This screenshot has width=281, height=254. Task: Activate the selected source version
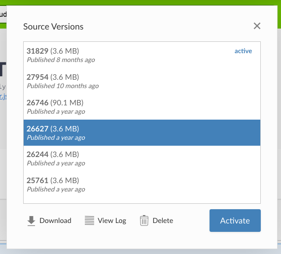point(235,221)
